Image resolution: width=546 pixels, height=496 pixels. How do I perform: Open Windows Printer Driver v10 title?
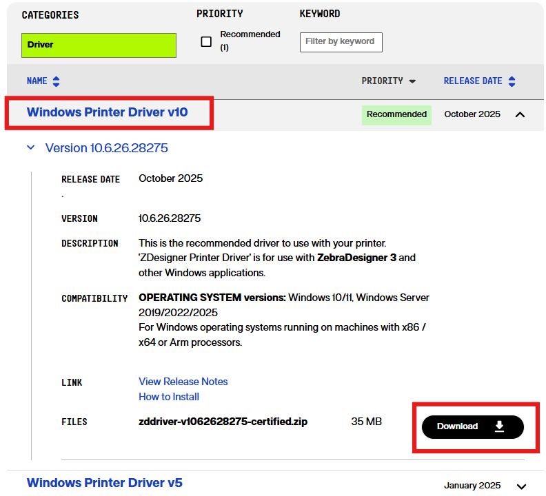click(x=108, y=112)
